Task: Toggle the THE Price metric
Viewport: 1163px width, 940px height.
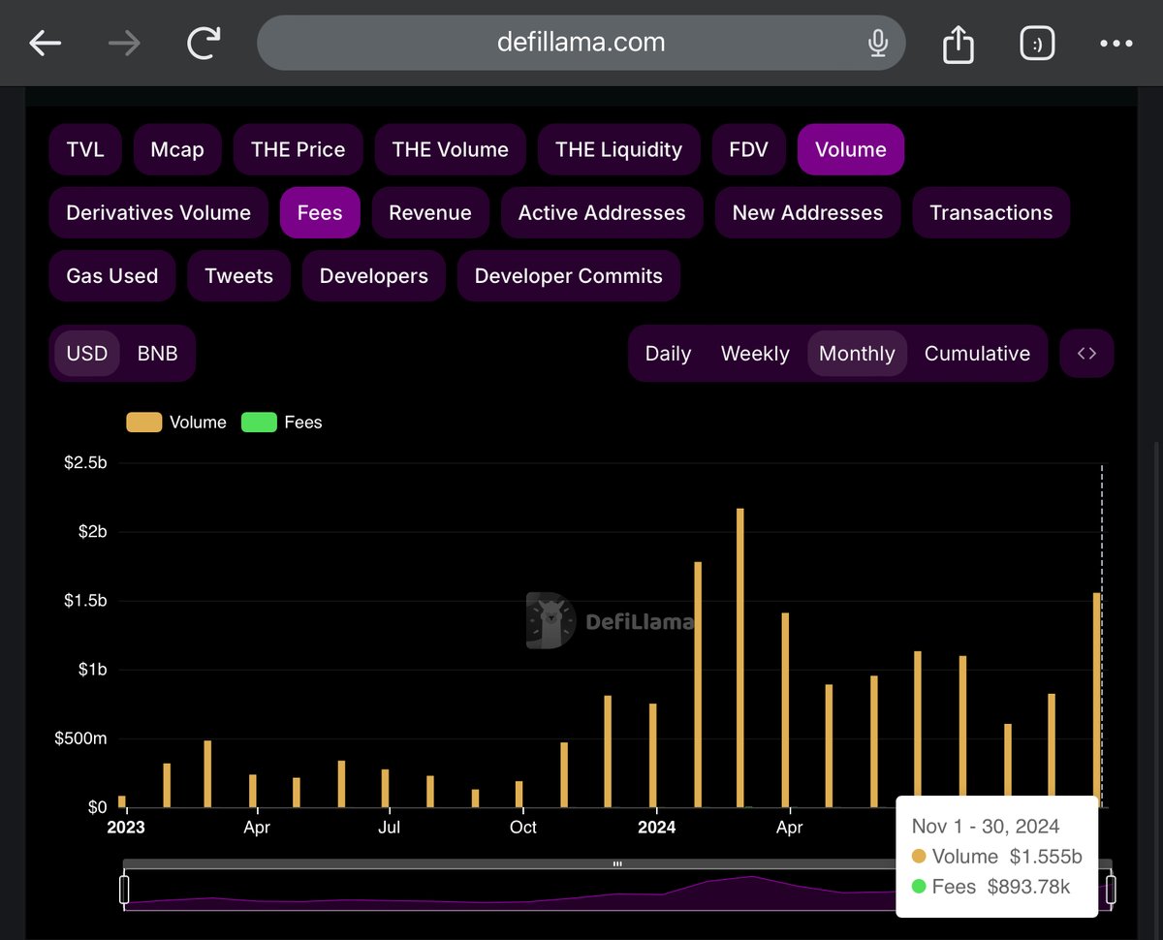Action: [299, 149]
